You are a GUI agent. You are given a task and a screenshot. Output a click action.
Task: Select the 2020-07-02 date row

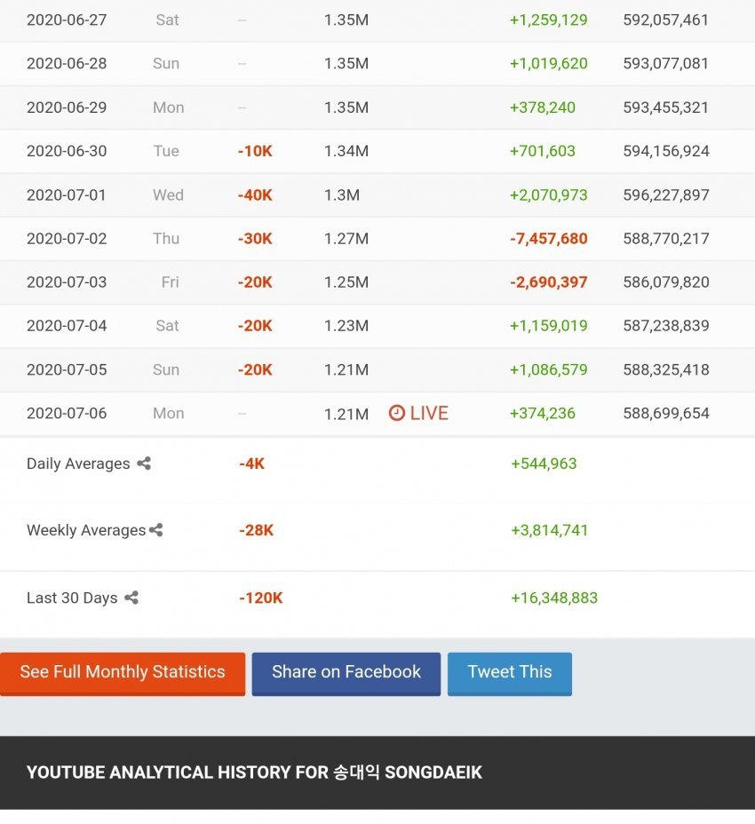(x=67, y=238)
